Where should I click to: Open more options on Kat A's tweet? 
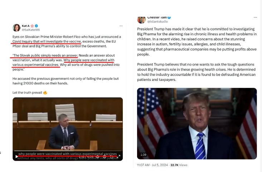121,26
